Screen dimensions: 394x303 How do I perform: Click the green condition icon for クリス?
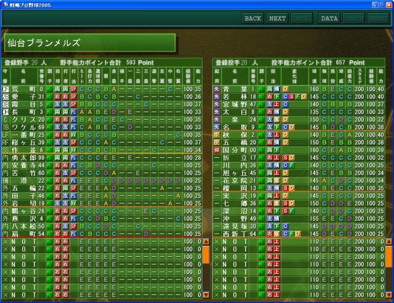[x=49, y=120]
